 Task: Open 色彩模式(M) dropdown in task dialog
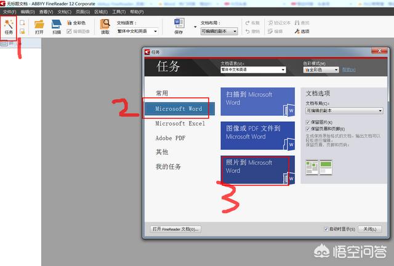click(321, 70)
